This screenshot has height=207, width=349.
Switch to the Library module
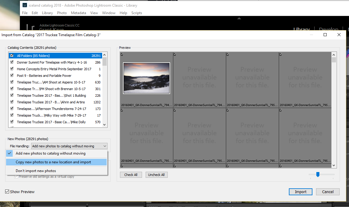click(x=302, y=29)
